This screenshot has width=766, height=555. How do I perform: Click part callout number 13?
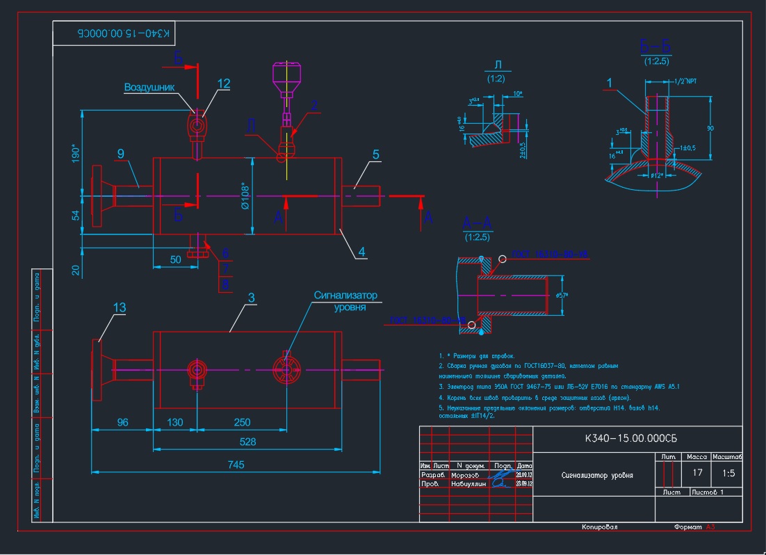click(120, 307)
